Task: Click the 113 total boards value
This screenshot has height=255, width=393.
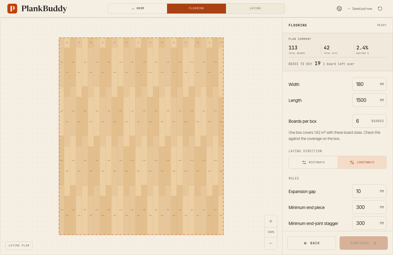Action: click(293, 48)
